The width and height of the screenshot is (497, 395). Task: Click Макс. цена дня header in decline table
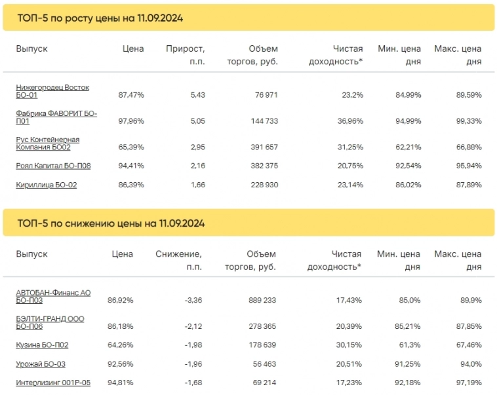[458, 260]
